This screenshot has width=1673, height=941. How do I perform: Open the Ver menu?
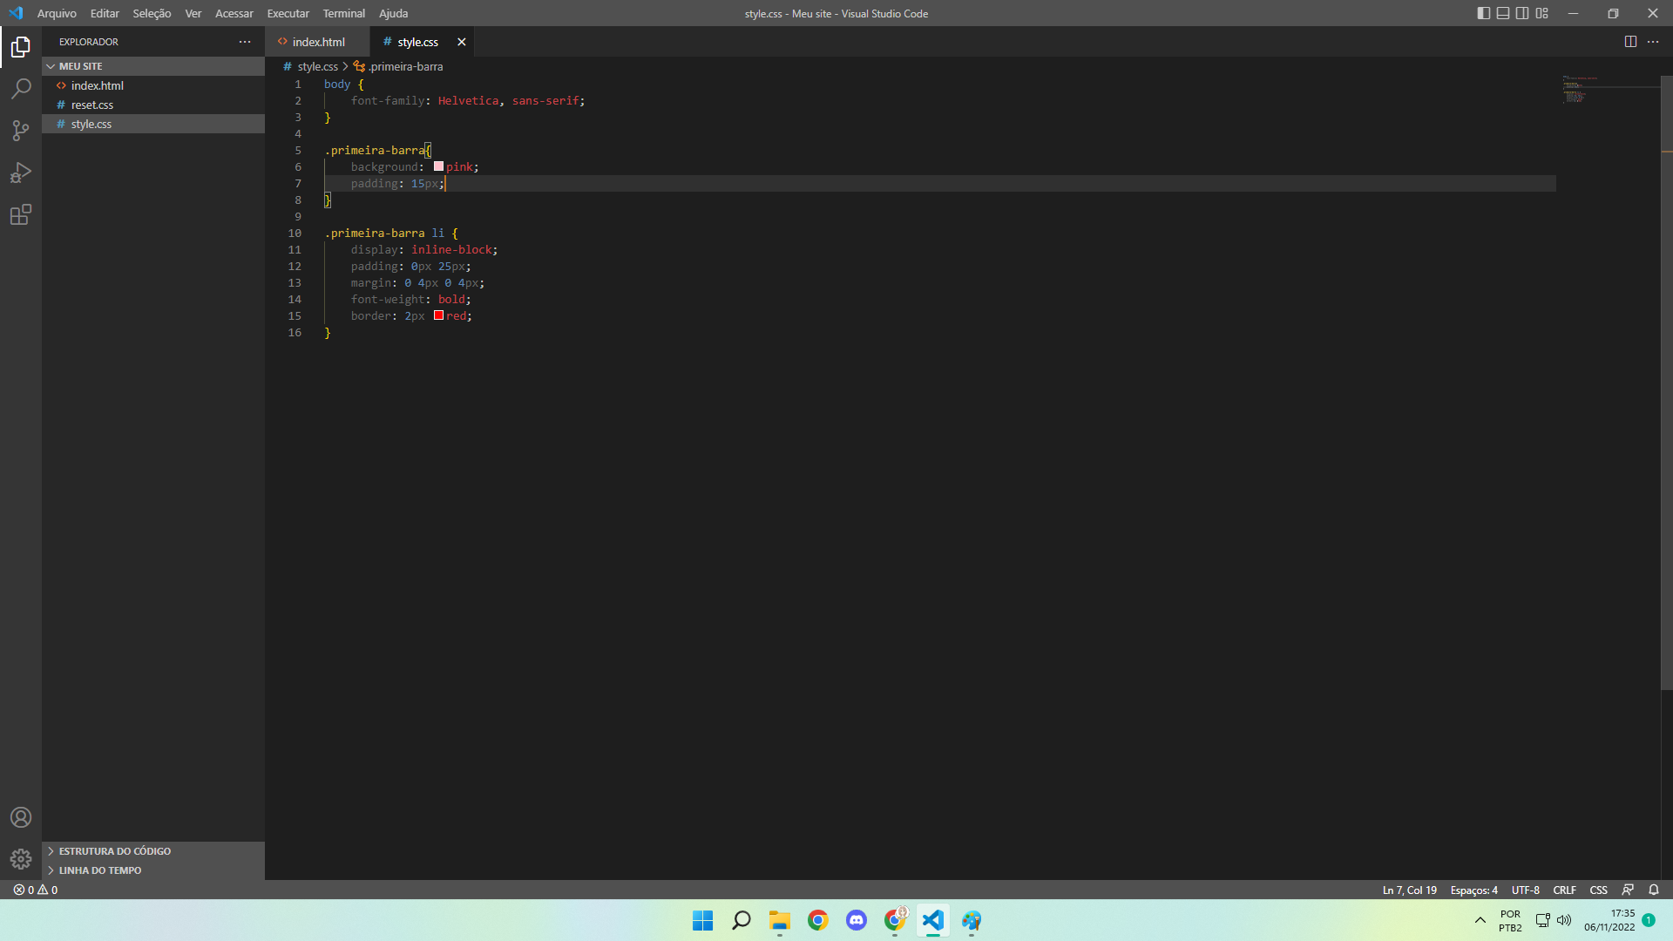point(193,13)
